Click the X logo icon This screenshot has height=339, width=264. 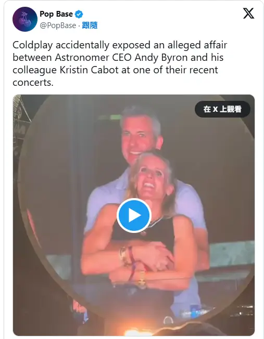(248, 14)
